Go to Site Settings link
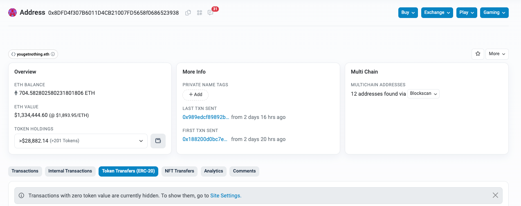The width and height of the screenshot is (521, 206). 226,196
